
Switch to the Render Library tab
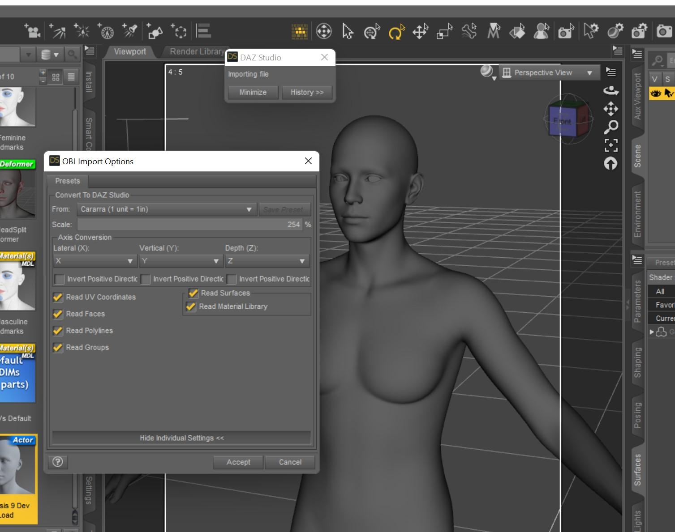tap(196, 51)
